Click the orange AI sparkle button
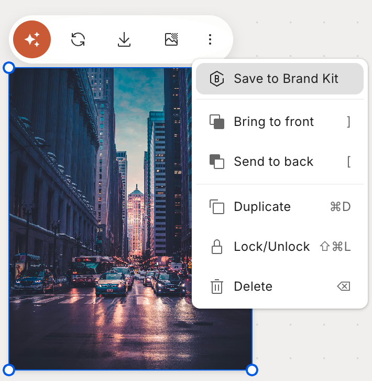The height and width of the screenshot is (381, 372). [32, 39]
